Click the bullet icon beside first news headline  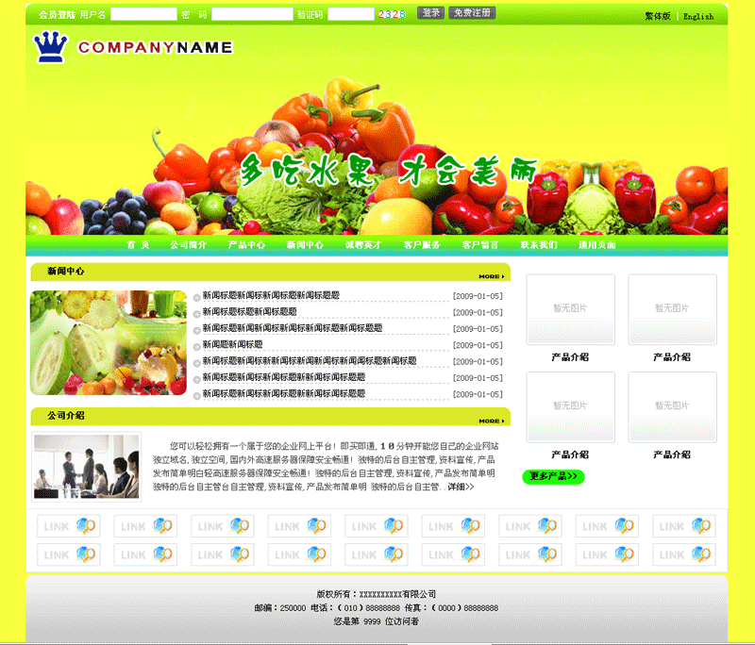point(196,298)
